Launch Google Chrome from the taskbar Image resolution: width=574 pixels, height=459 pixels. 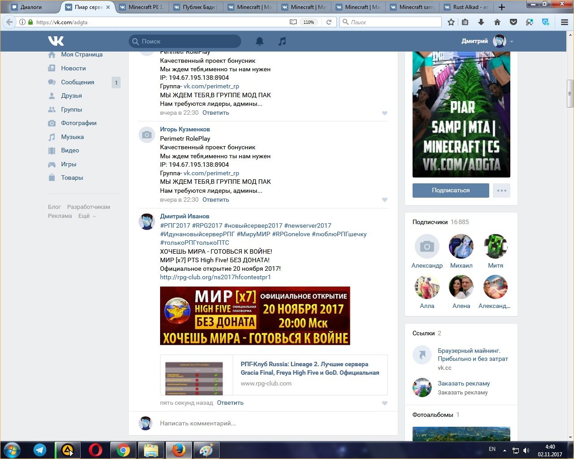(x=123, y=450)
